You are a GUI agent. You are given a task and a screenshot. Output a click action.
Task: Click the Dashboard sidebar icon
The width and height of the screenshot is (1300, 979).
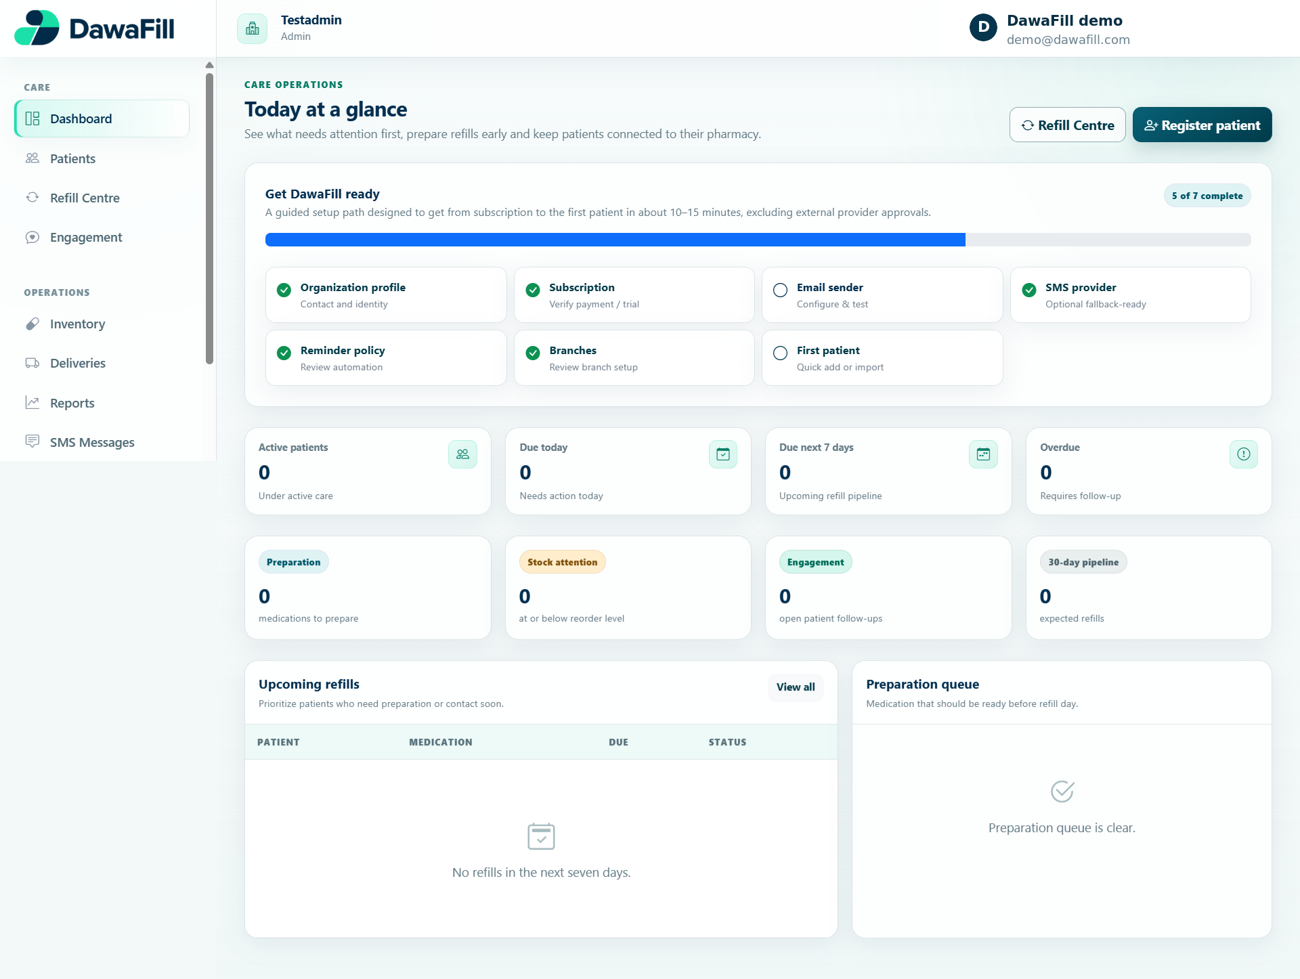pos(32,118)
